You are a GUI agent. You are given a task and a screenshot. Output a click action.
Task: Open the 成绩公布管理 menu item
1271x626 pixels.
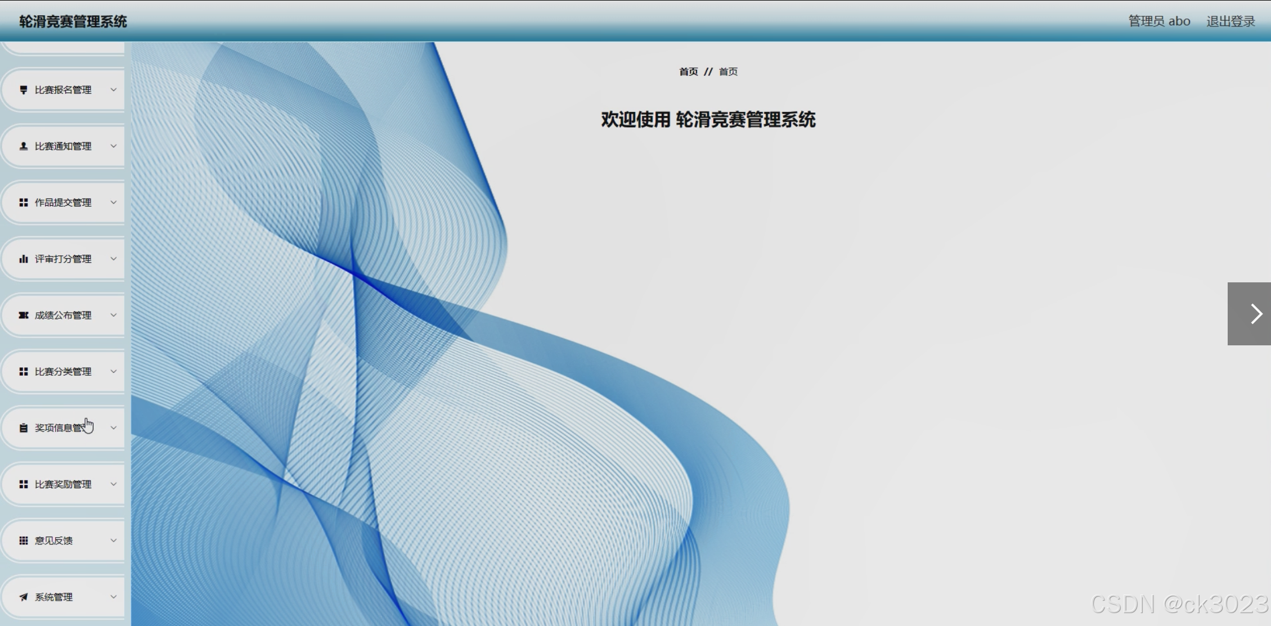[63, 315]
